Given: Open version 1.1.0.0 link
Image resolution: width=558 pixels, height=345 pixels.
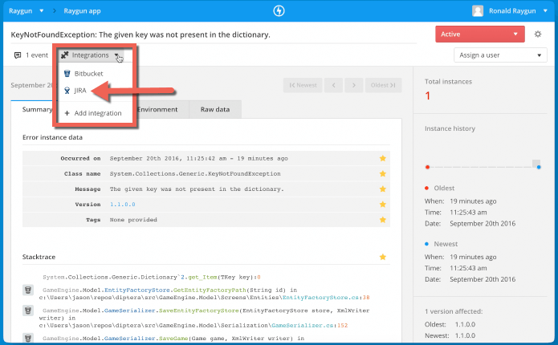Looking at the screenshot, I should tap(122, 205).
